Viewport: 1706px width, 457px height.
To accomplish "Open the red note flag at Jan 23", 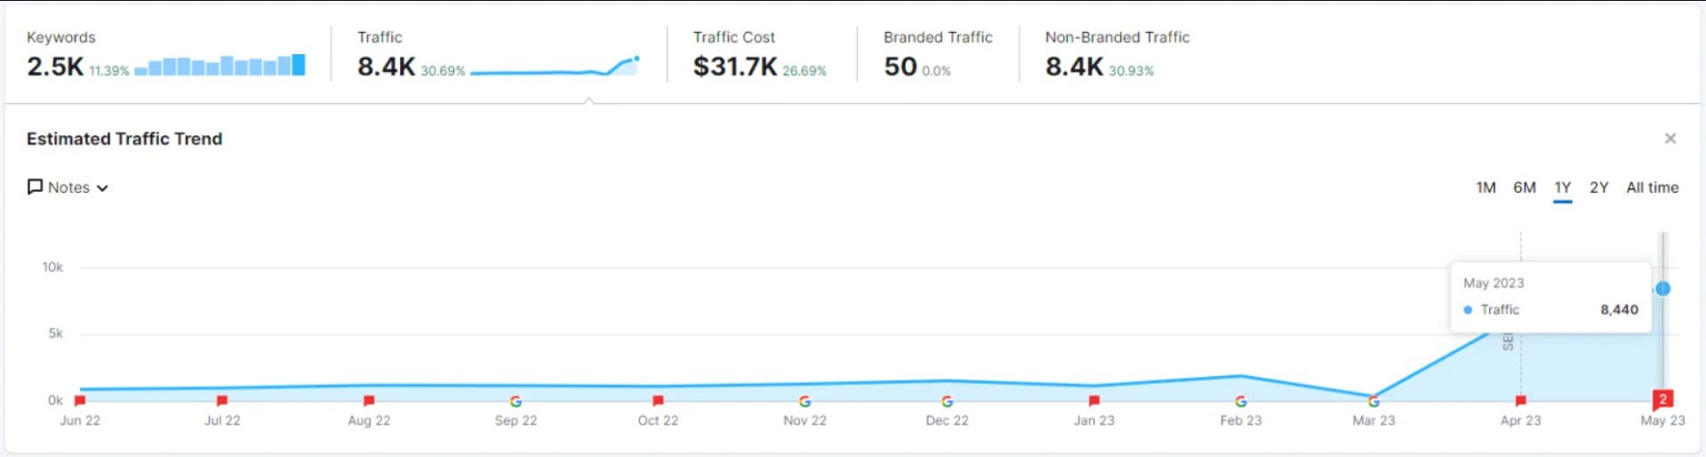I will point(1094,401).
